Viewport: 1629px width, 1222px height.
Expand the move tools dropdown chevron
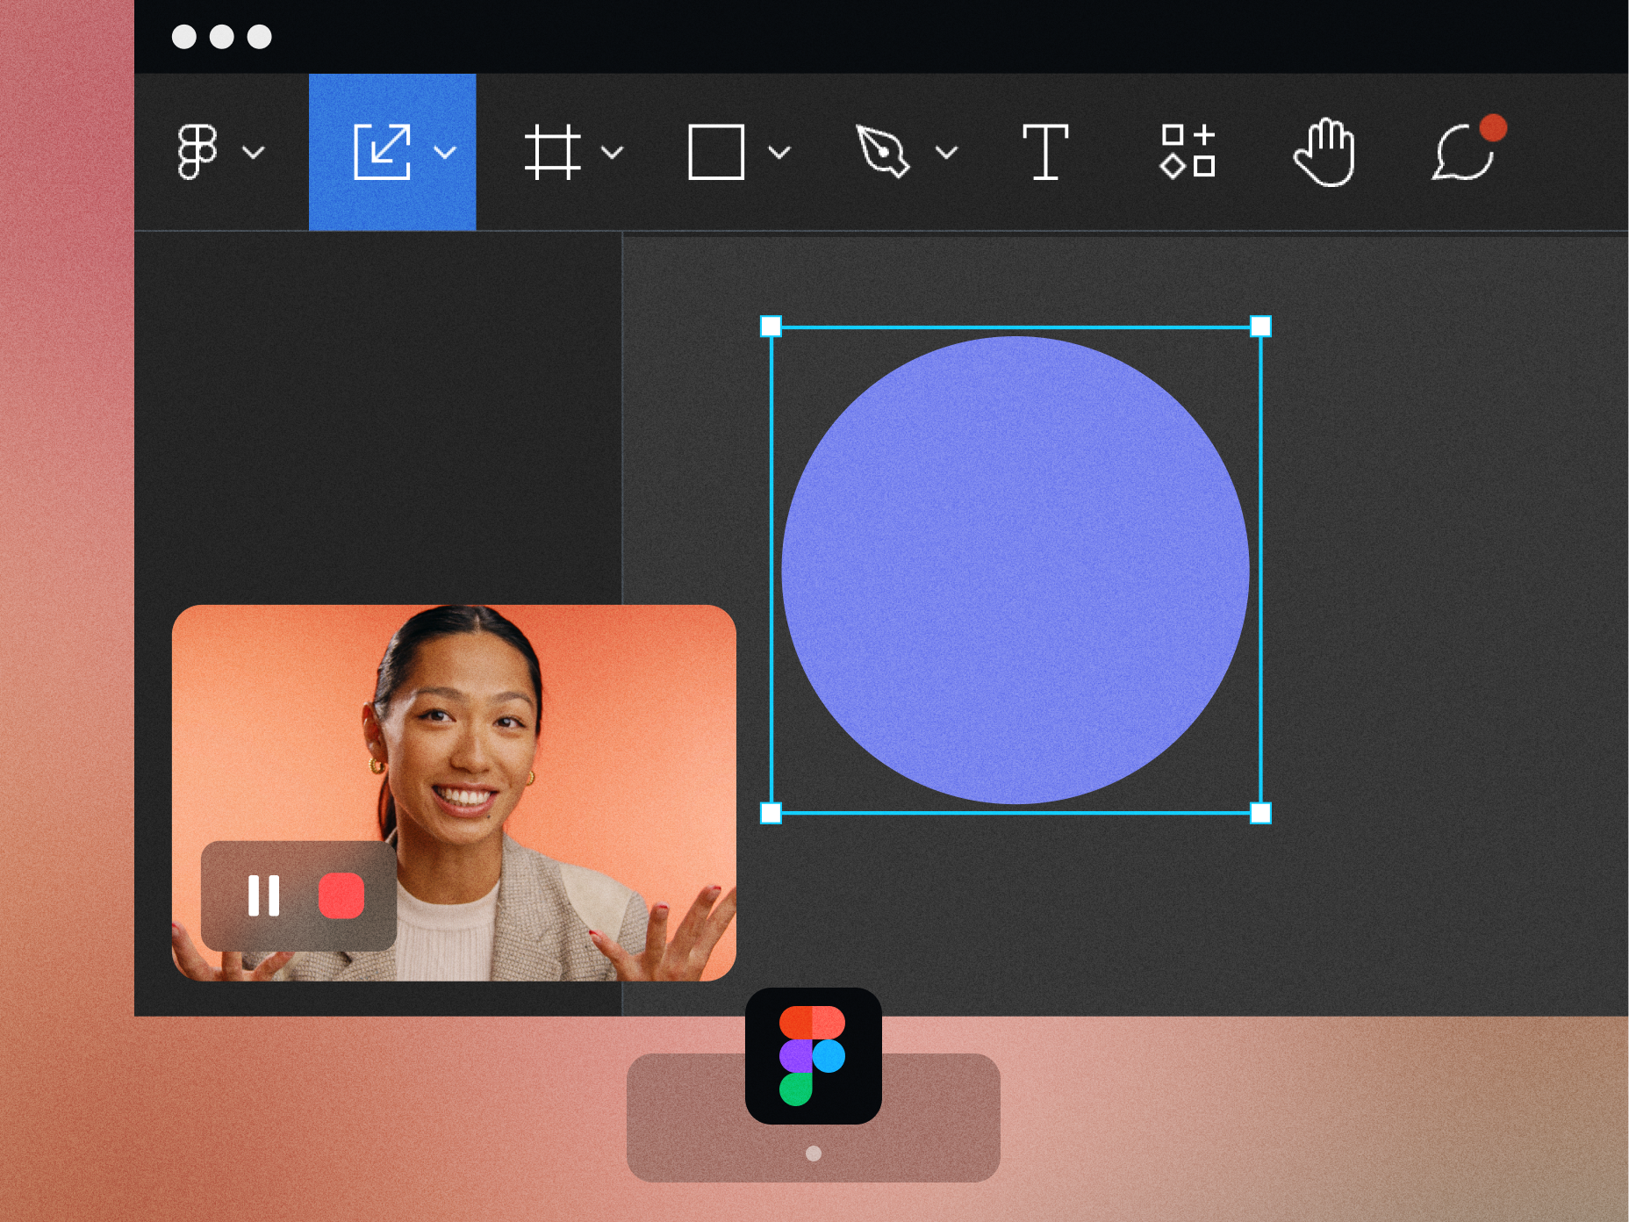point(446,153)
